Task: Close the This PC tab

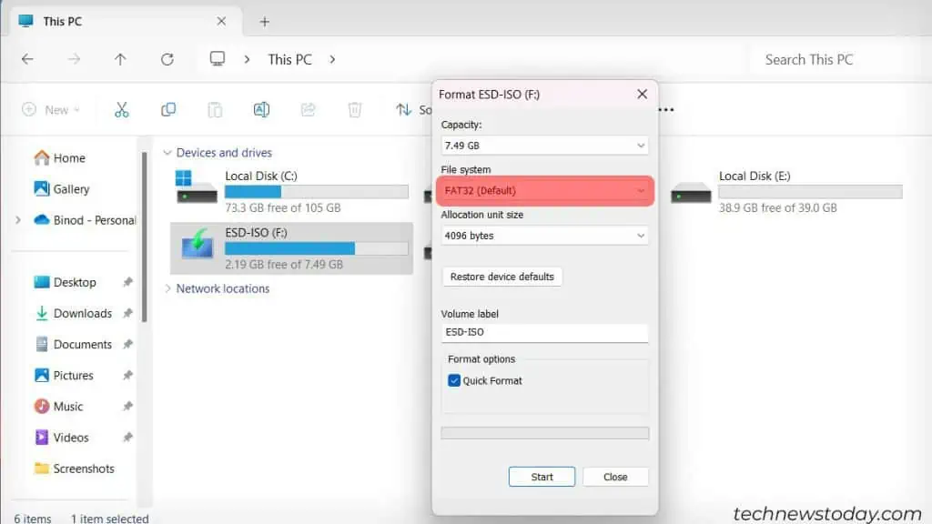Action: point(221,22)
